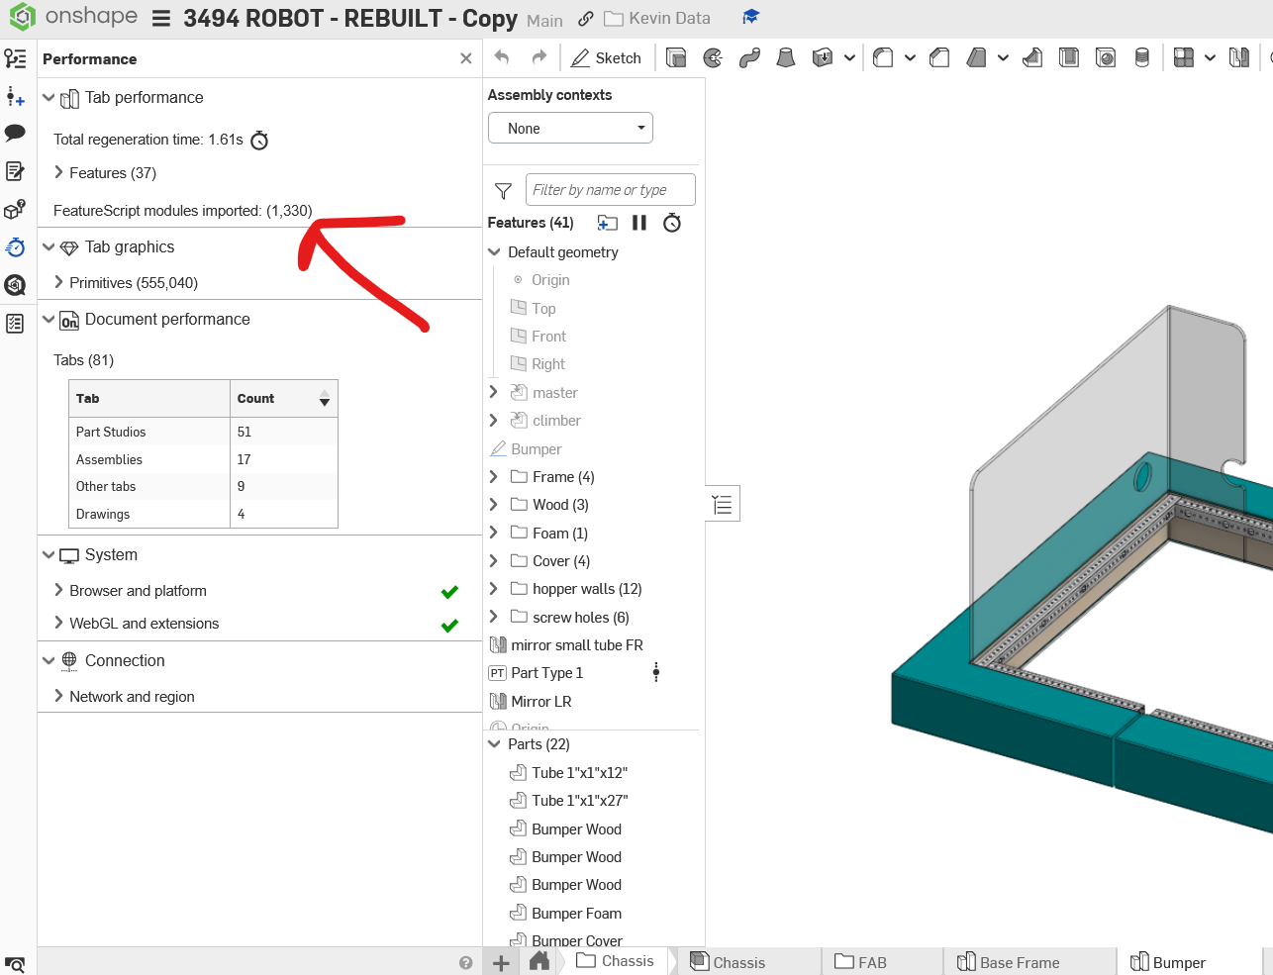Image resolution: width=1273 pixels, height=975 pixels.
Task: Select the External thread tool
Action: pos(1142,58)
